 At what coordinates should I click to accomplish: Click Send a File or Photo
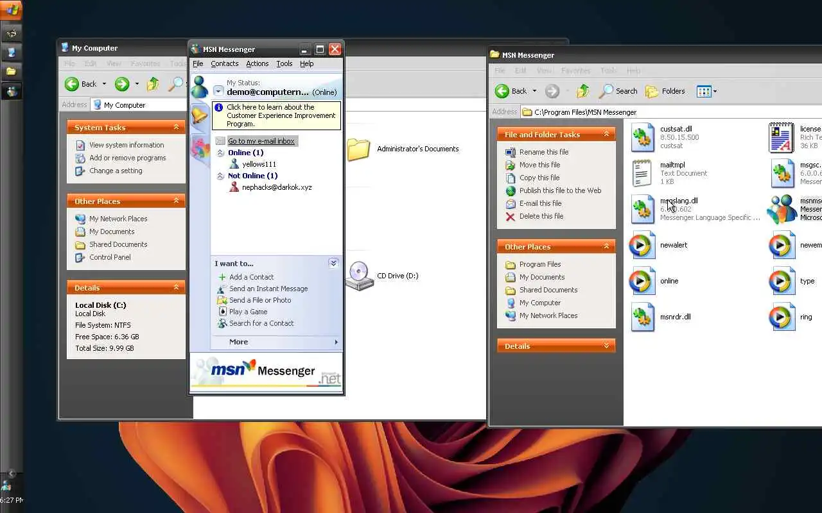260,300
